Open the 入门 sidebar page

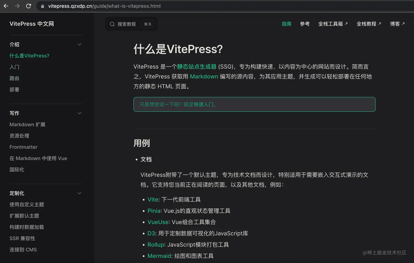point(15,67)
